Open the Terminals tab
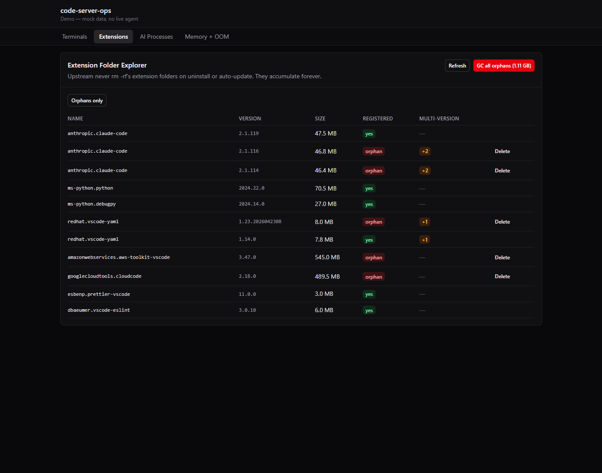The width and height of the screenshot is (602, 473). [x=74, y=37]
